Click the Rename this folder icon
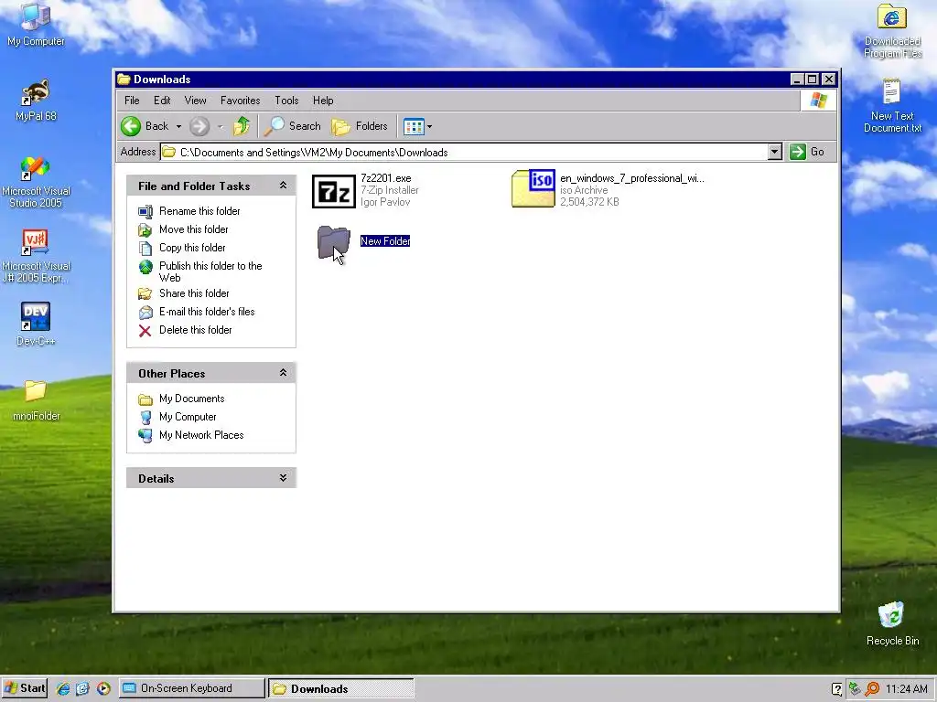 pyautogui.click(x=145, y=211)
